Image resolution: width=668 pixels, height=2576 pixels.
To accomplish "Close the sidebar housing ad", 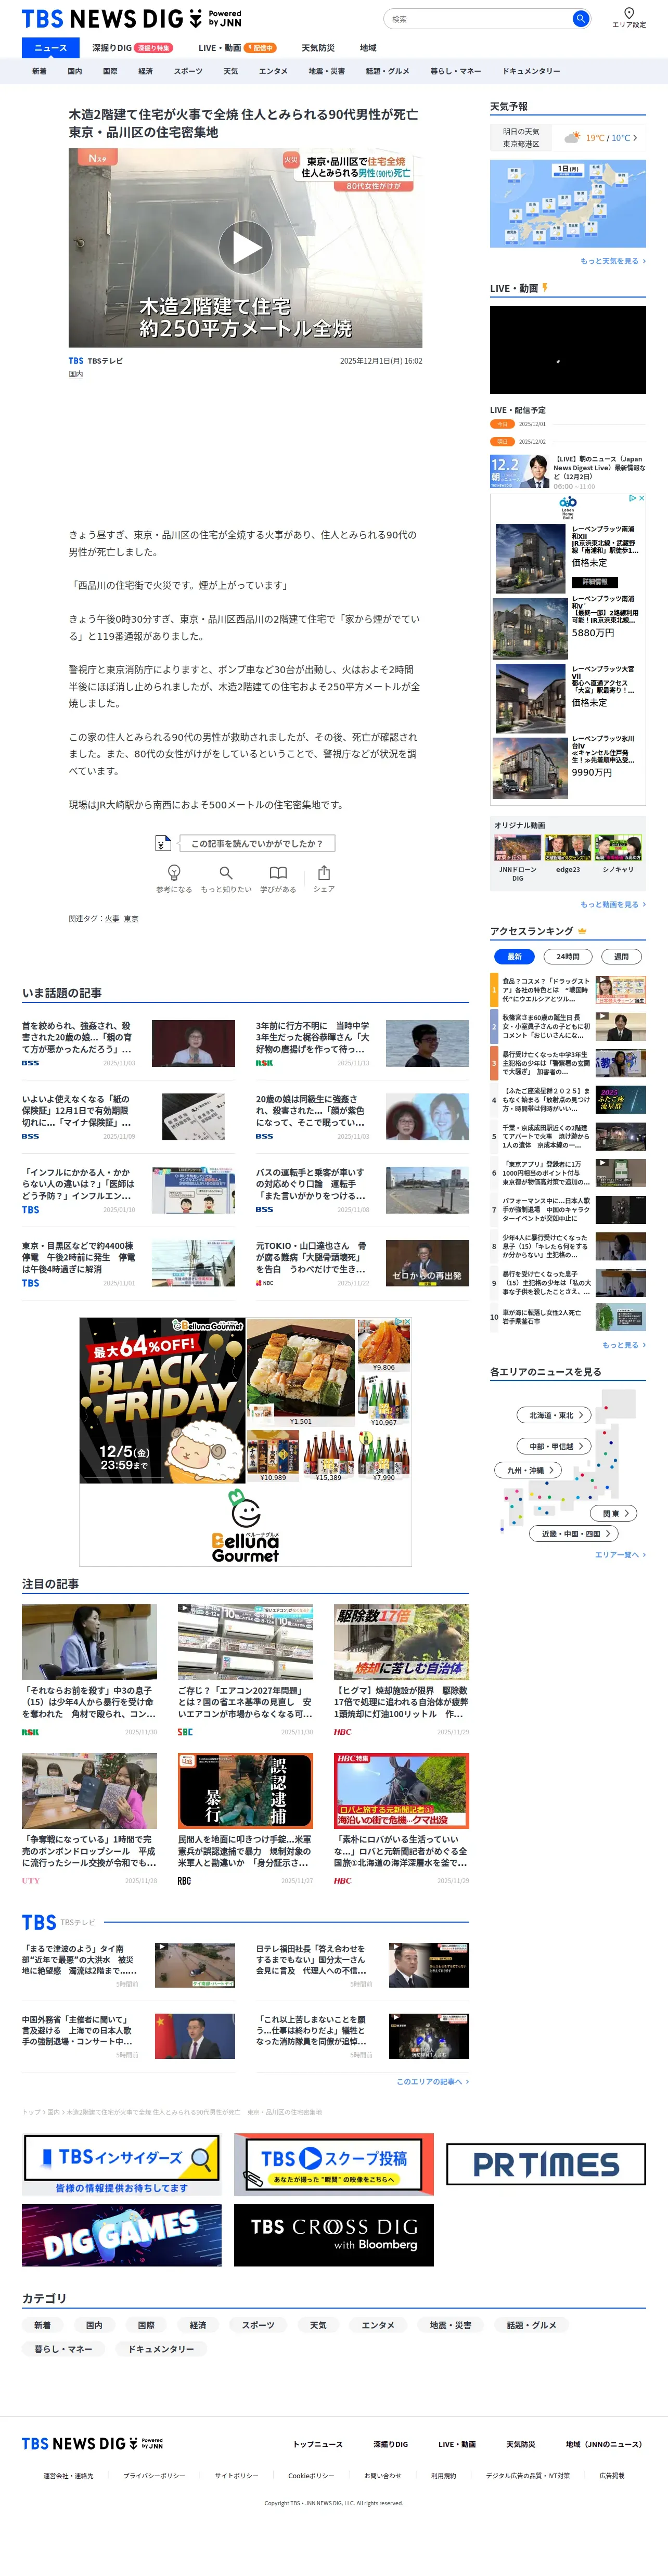I will 641,498.
